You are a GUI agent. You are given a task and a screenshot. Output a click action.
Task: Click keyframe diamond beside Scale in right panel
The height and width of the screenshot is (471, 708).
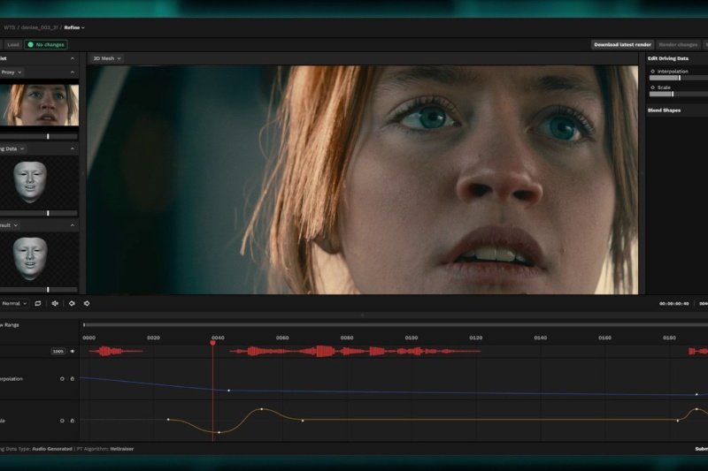point(652,87)
